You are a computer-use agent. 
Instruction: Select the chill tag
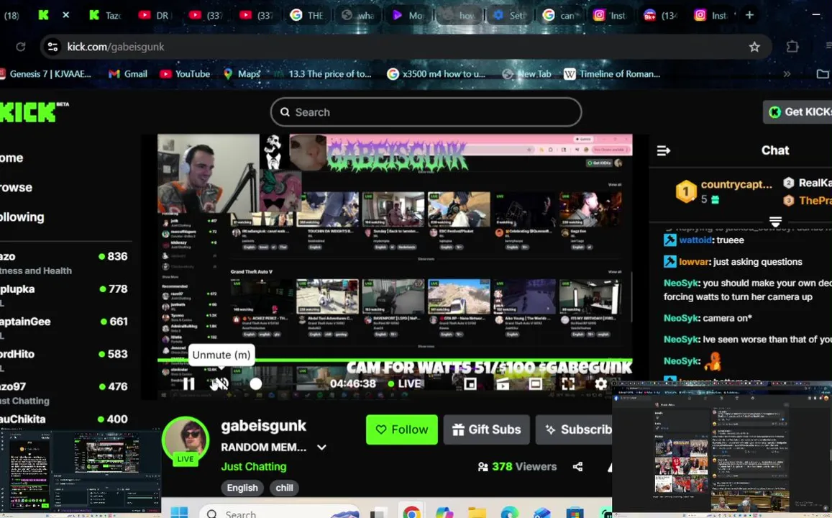click(285, 488)
